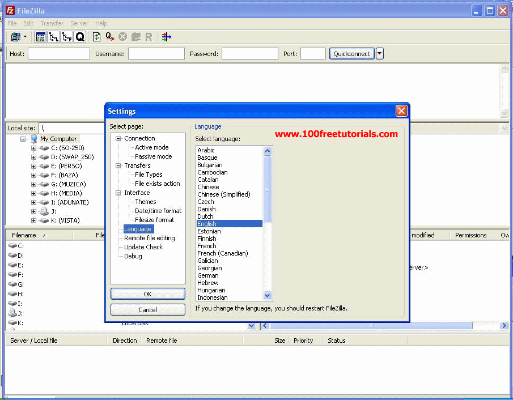Image resolution: width=513 pixels, height=400 pixels.
Task: Toggle the message log display icon
Action: point(41,37)
